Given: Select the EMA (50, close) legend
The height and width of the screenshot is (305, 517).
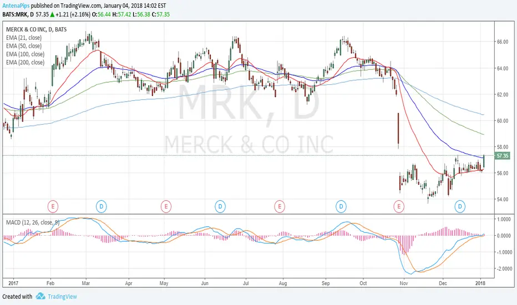Looking at the screenshot, I should click(24, 46).
